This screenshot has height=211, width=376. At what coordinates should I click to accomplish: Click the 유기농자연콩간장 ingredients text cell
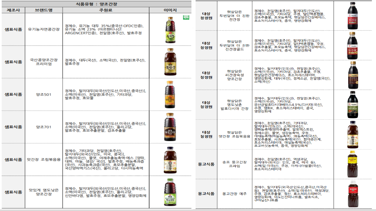(106, 29)
